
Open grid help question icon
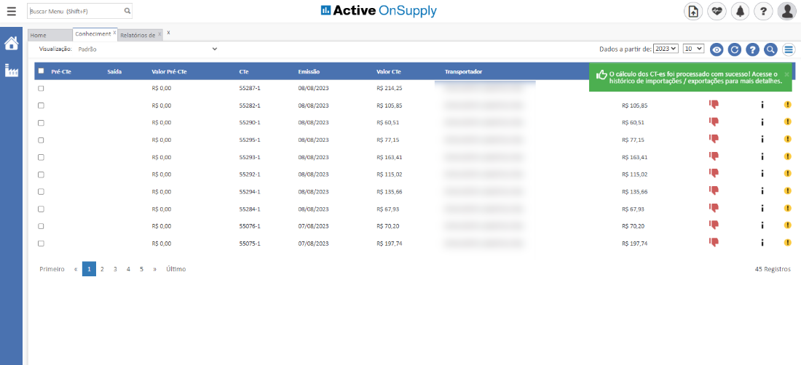tap(752, 49)
